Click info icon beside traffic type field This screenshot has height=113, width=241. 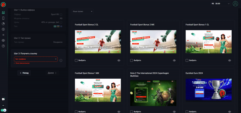61,61
